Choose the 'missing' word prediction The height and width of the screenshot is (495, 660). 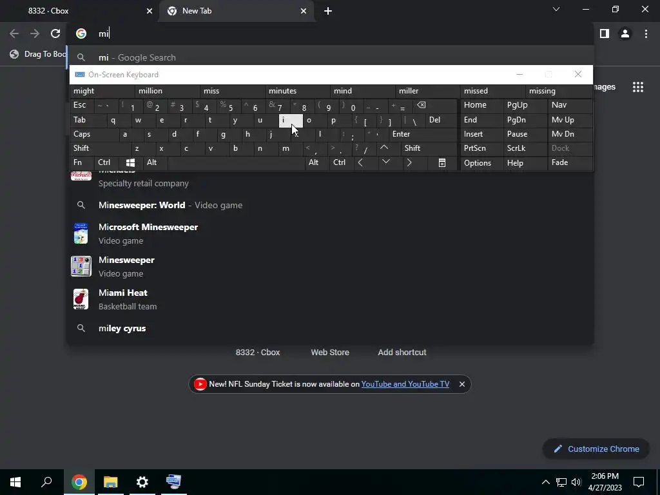point(558,91)
